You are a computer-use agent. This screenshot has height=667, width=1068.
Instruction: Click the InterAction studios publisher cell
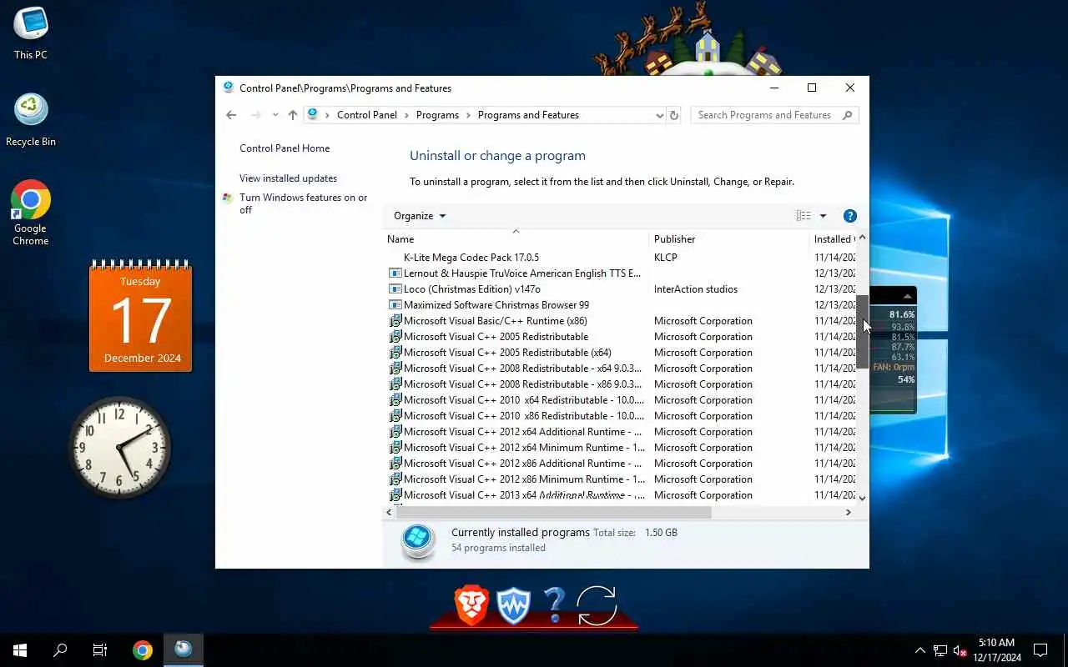point(696,289)
